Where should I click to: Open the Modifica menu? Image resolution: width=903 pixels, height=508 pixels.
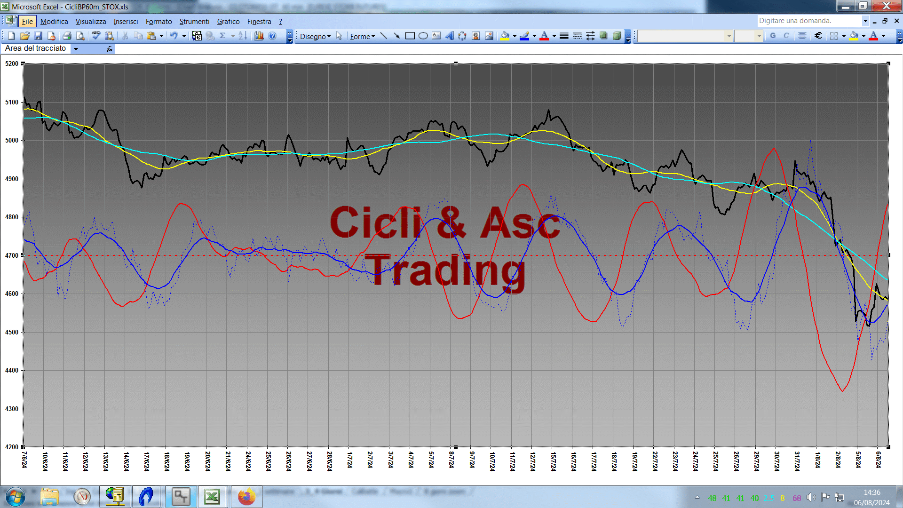(54, 21)
